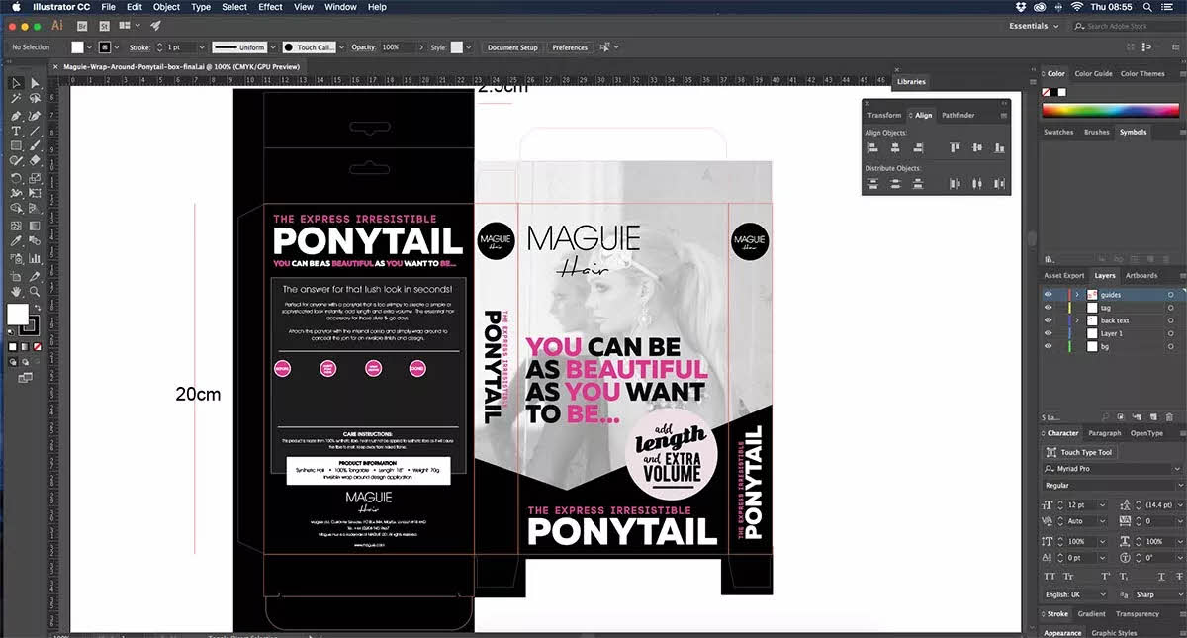Click the Document Setup button

point(512,47)
